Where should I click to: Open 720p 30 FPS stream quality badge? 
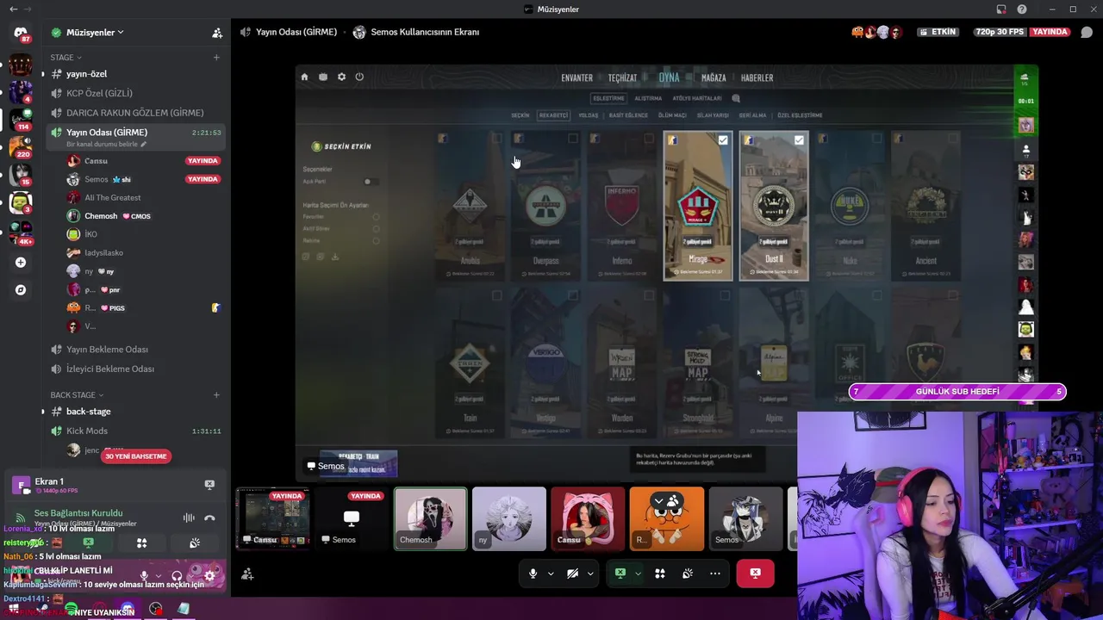1000,32
